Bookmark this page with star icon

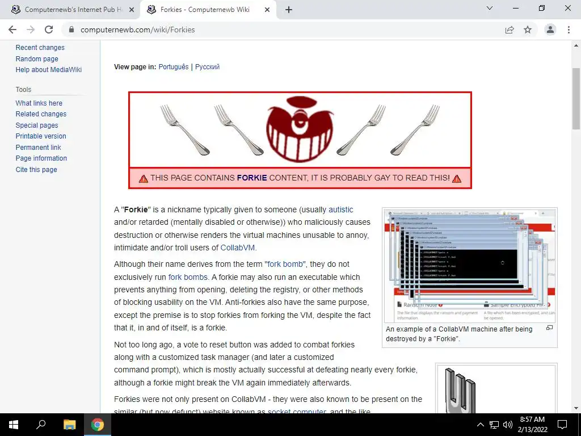[528, 30]
